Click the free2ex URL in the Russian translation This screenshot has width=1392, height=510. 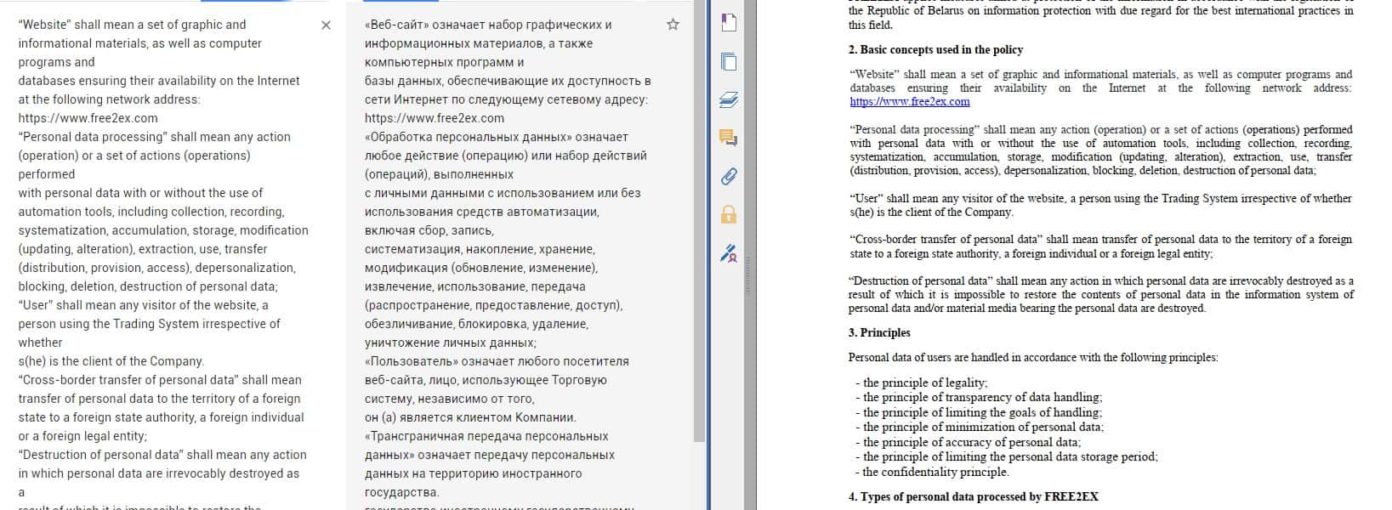pyautogui.click(x=434, y=118)
